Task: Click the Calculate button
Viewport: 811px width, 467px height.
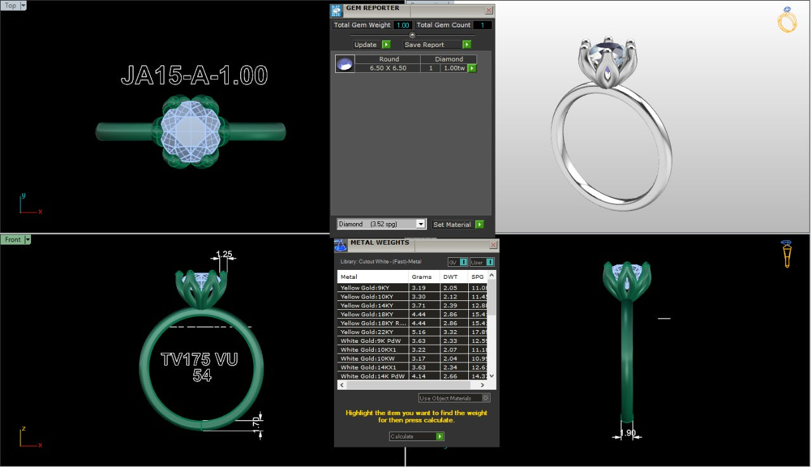Action: tap(417, 437)
